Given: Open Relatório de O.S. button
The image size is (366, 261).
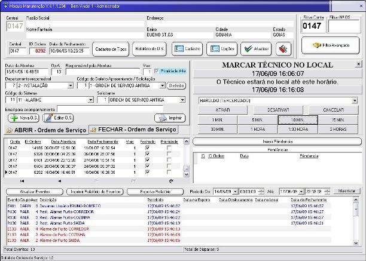Looking at the screenshot, I should coord(150,49).
